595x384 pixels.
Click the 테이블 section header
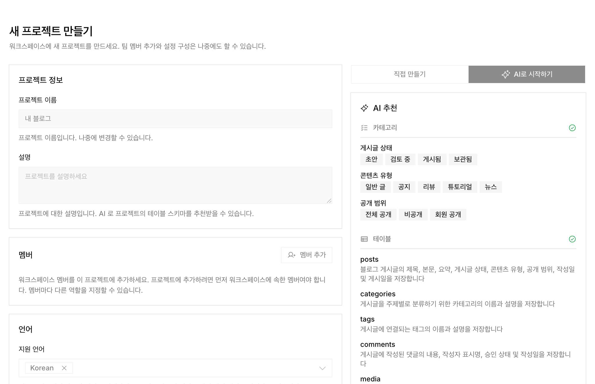[x=468, y=239]
